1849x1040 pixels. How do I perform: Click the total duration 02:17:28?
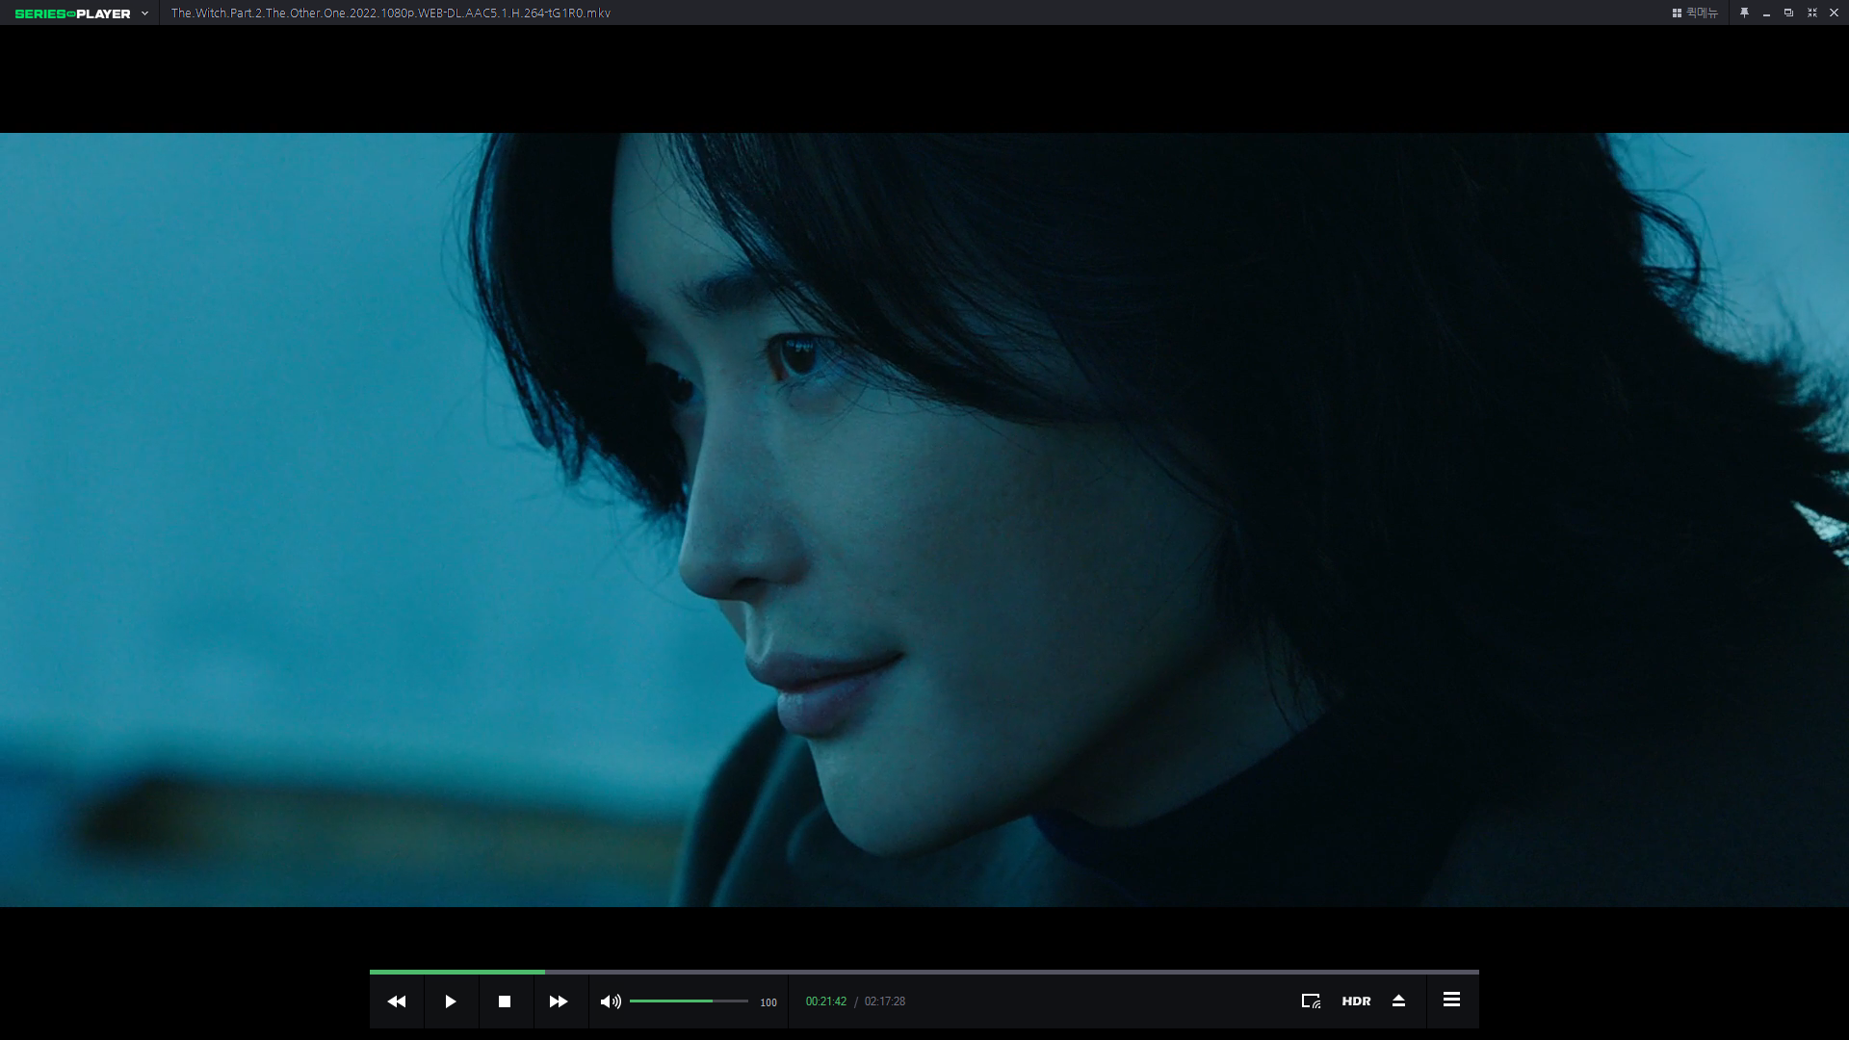[885, 1001]
